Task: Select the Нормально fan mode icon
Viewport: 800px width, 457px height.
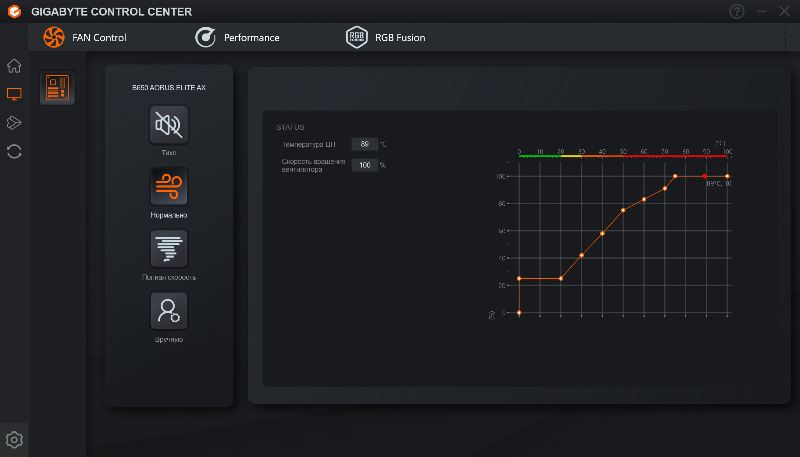Action: (169, 186)
